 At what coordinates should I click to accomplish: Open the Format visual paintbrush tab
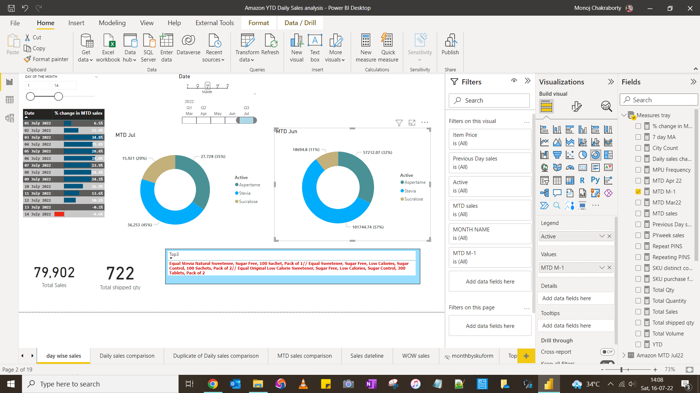click(x=576, y=106)
